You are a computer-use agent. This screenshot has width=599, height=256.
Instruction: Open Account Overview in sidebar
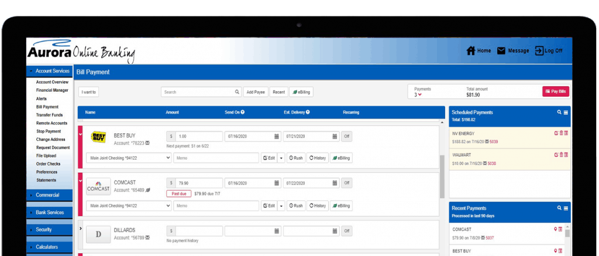tap(52, 82)
